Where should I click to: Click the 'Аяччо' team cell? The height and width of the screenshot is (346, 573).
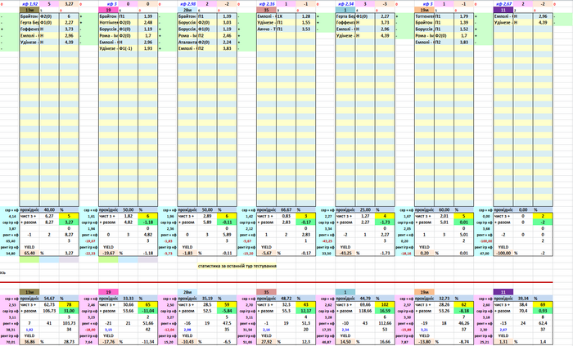tap(266, 29)
